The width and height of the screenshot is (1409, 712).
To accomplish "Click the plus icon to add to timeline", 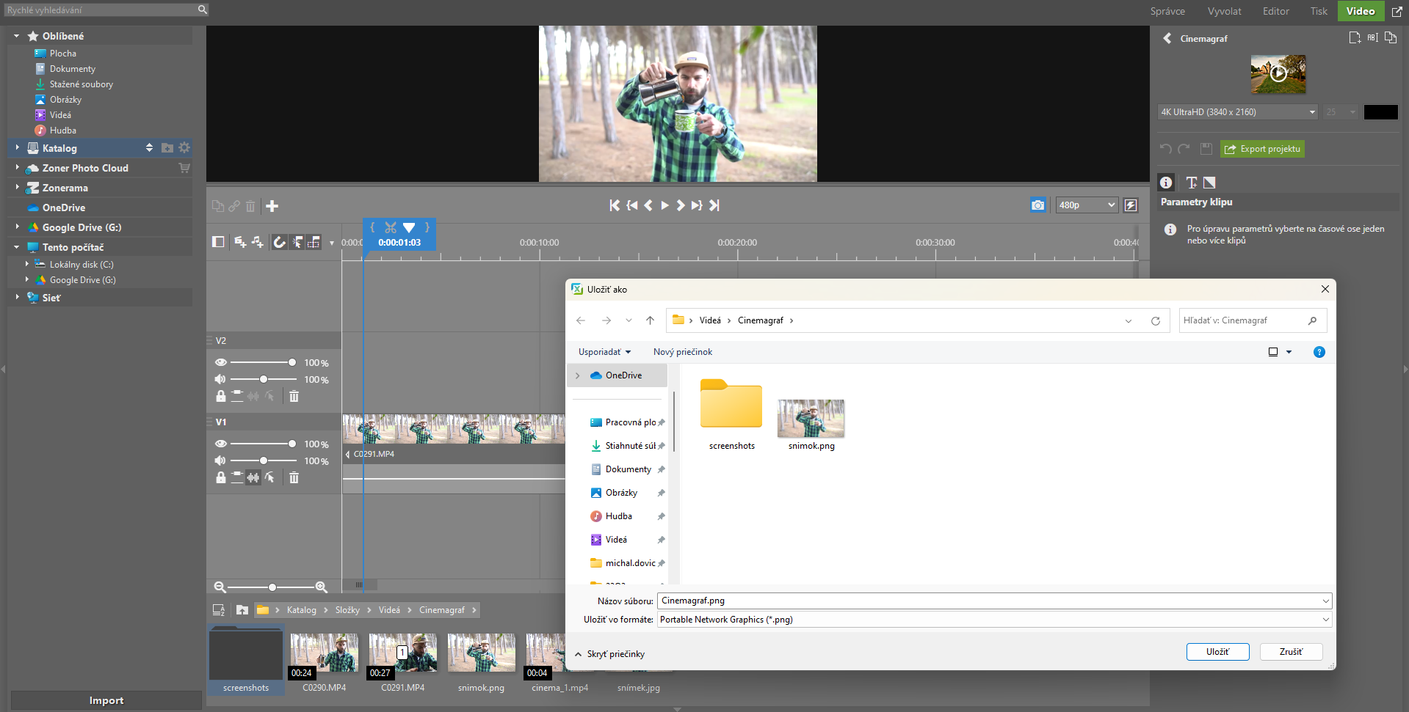I will pyautogui.click(x=272, y=206).
